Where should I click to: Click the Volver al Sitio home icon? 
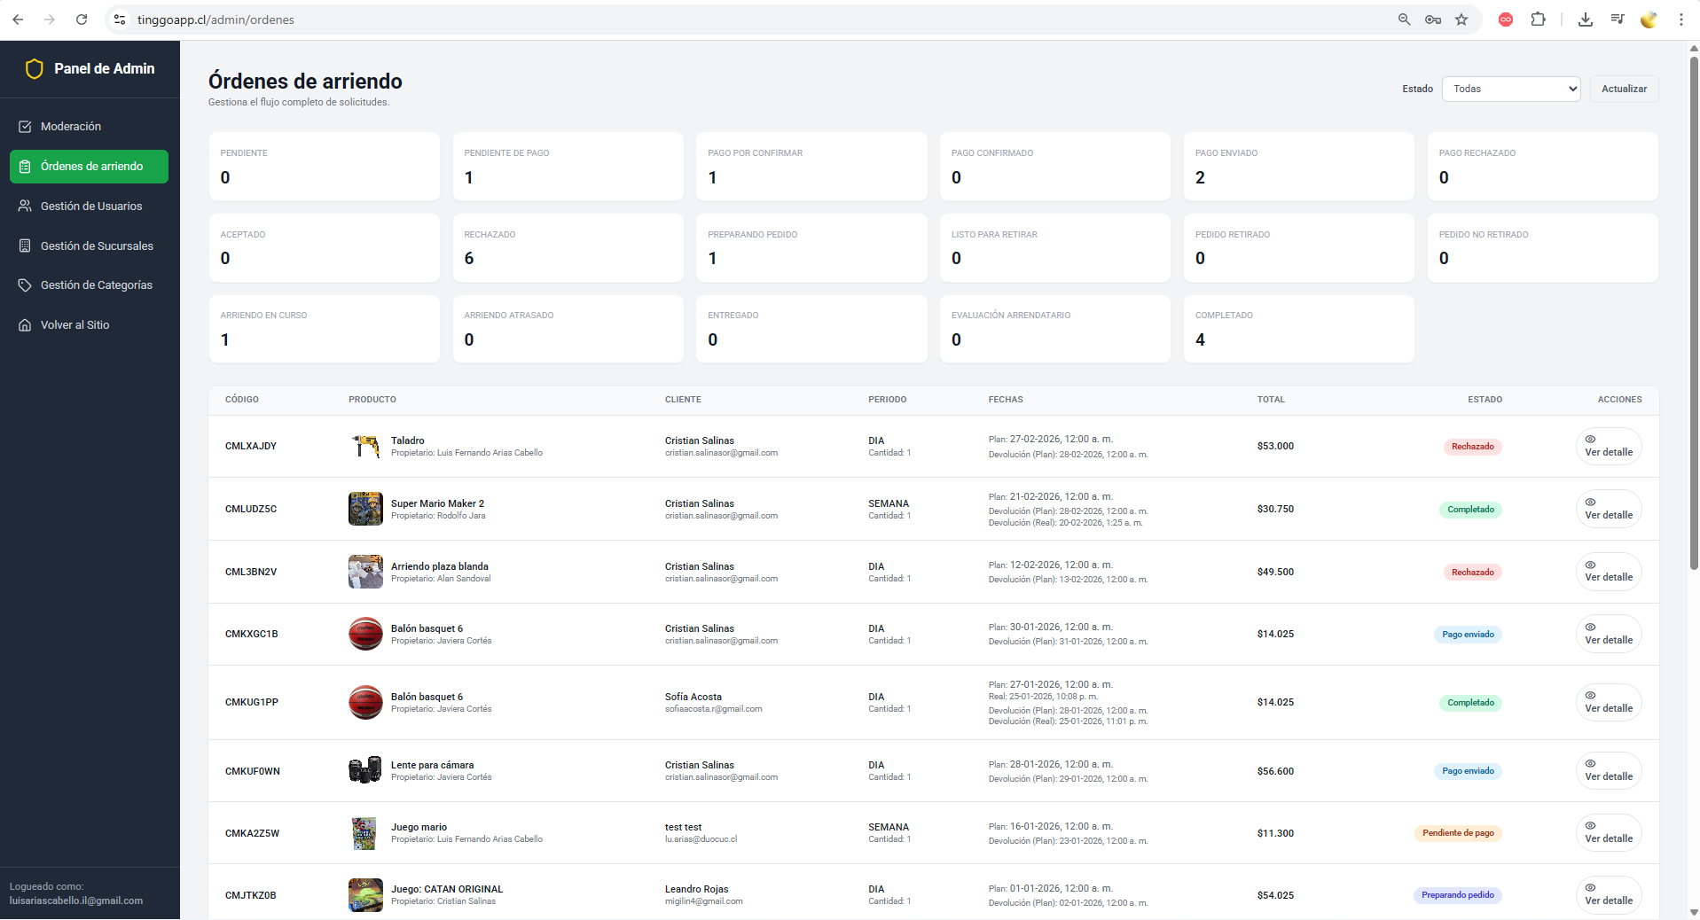(25, 325)
